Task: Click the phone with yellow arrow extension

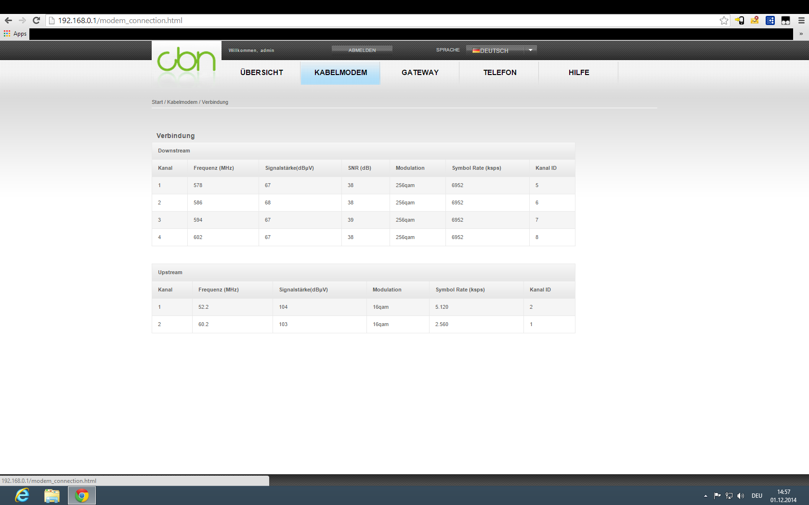Action: coord(740,20)
